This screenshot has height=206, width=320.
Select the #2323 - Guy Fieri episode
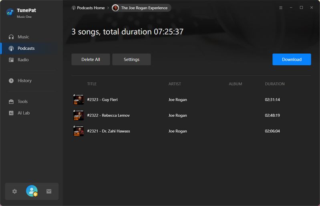pos(103,99)
